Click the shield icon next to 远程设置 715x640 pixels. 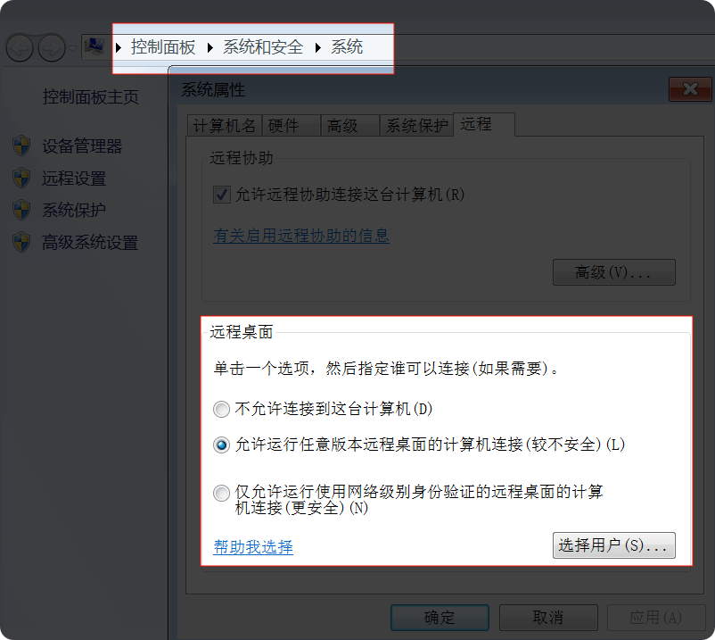tap(21, 179)
